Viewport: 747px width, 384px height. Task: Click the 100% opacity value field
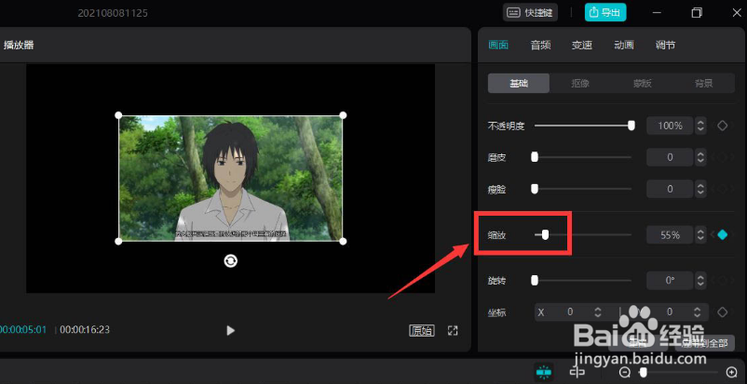tap(670, 126)
